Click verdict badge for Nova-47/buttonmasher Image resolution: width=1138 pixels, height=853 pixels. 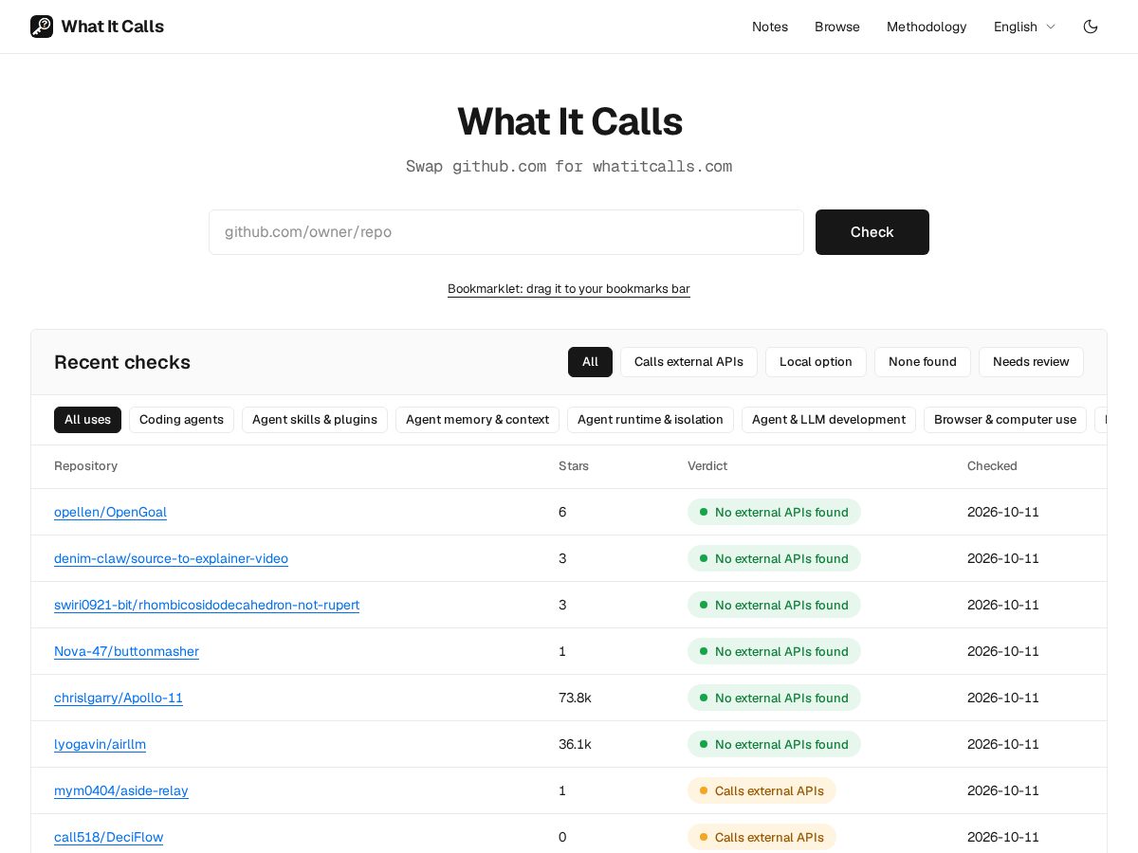coord(774,651)
